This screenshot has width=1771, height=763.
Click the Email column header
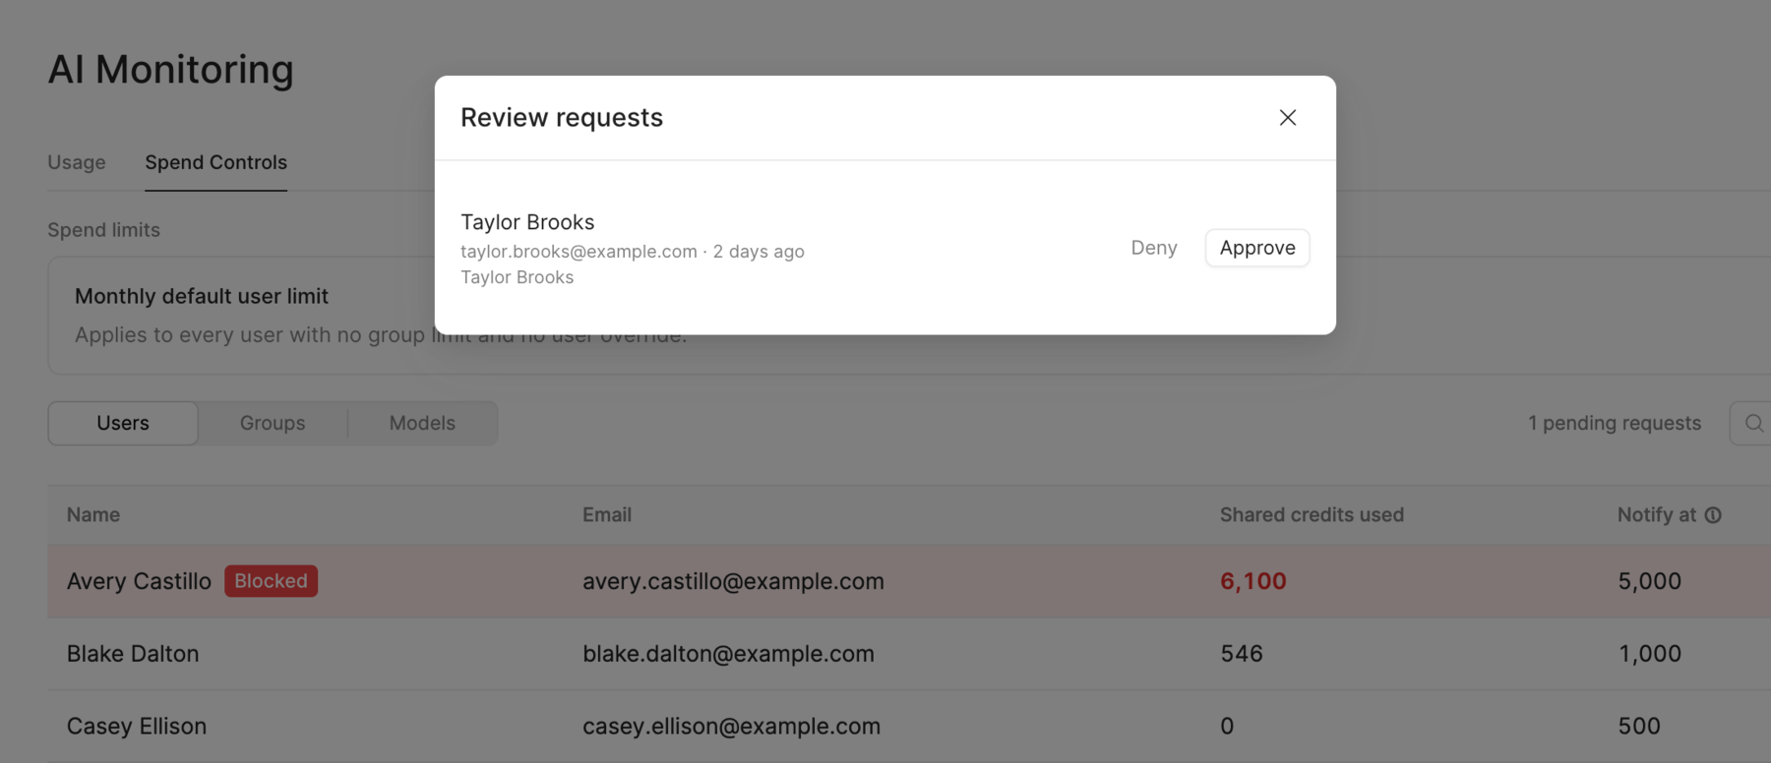(x=607, y=515)
